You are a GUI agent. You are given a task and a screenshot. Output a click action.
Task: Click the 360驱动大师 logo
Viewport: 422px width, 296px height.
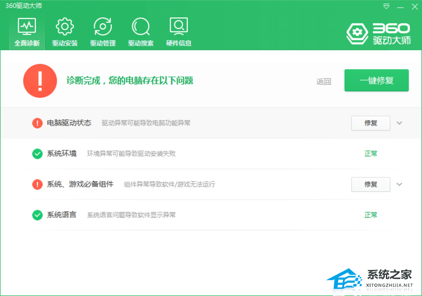(x=378, y=34)
